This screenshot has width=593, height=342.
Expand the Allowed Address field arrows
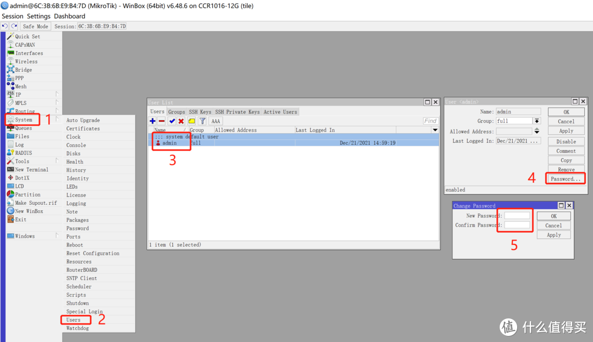537,131
